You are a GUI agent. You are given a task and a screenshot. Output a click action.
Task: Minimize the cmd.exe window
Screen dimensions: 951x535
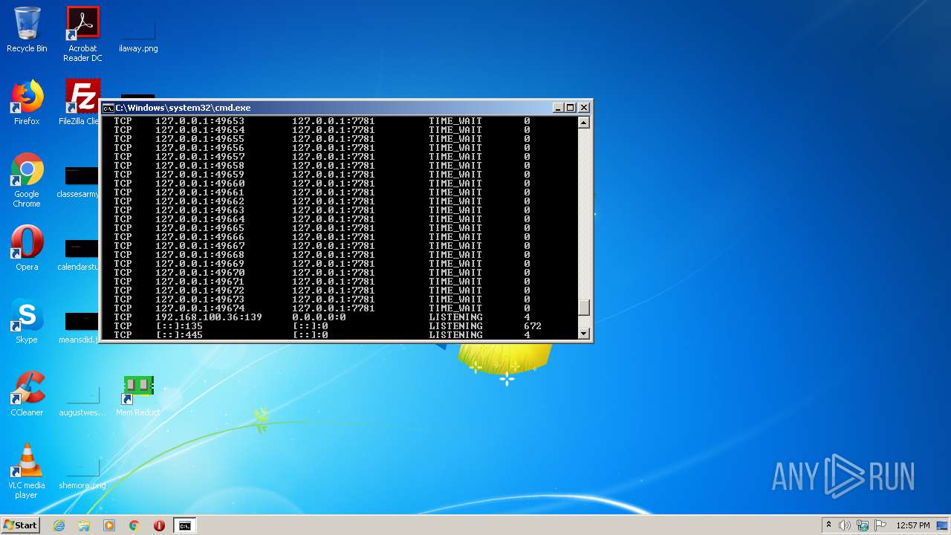coord(558,108)
